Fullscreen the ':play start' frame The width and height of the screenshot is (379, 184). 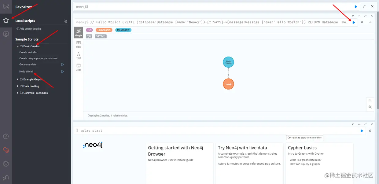365,124
